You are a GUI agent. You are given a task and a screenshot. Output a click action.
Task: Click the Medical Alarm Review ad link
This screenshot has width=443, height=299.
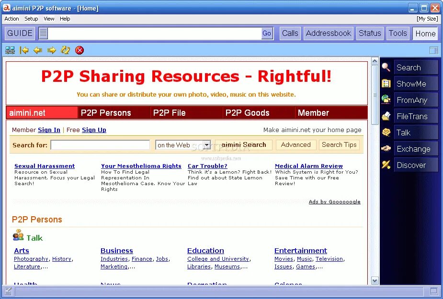pos(309,166)
